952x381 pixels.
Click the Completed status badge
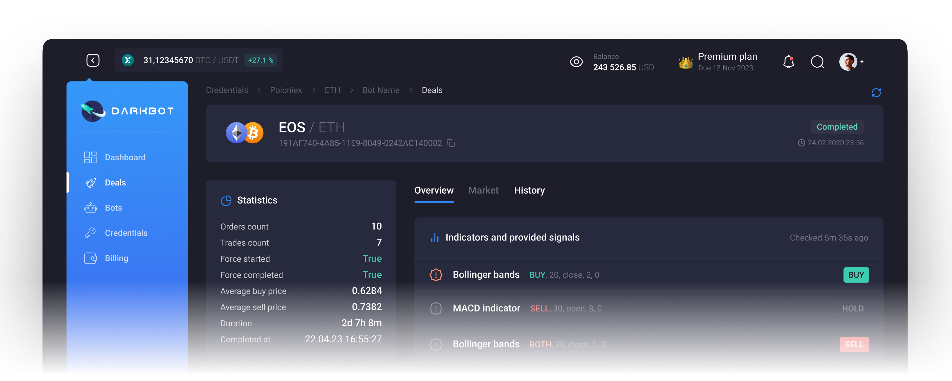(837, 127)
